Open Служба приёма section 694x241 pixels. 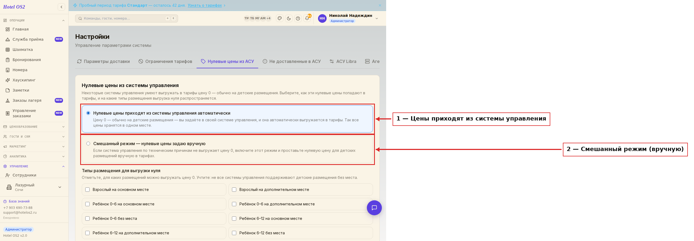(x=34, y=39)
